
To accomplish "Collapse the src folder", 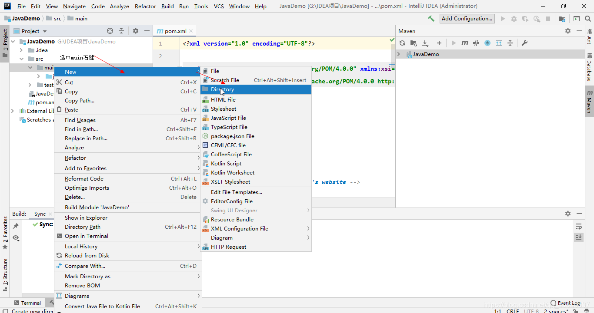I will (x=21, y=59).
